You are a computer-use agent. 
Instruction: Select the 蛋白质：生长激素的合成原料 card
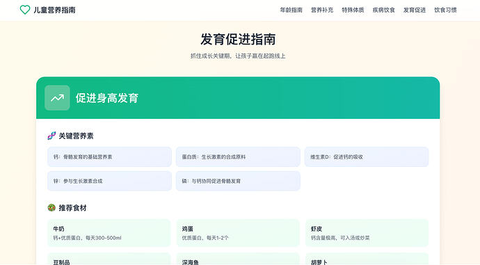coord(238,157)
